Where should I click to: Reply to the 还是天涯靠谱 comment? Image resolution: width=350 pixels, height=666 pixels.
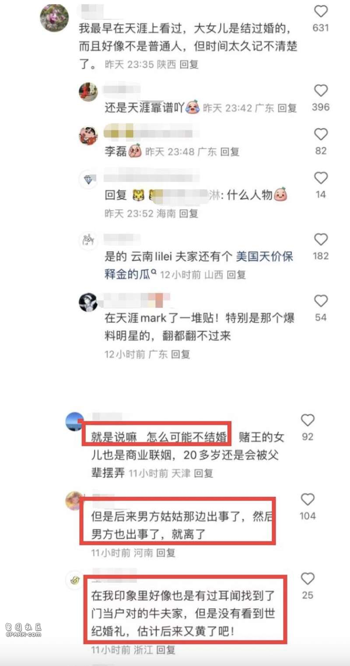287,108
